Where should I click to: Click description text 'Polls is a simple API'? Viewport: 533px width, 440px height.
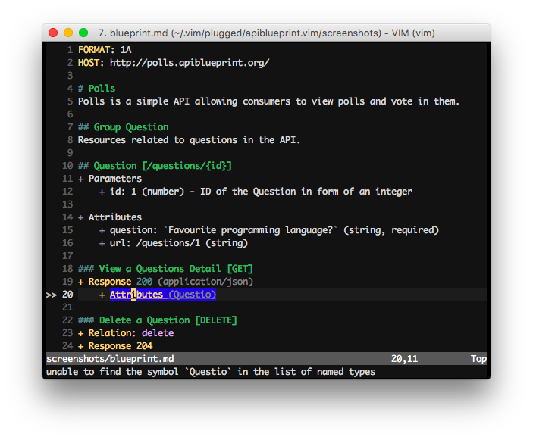tap(133, 101)
